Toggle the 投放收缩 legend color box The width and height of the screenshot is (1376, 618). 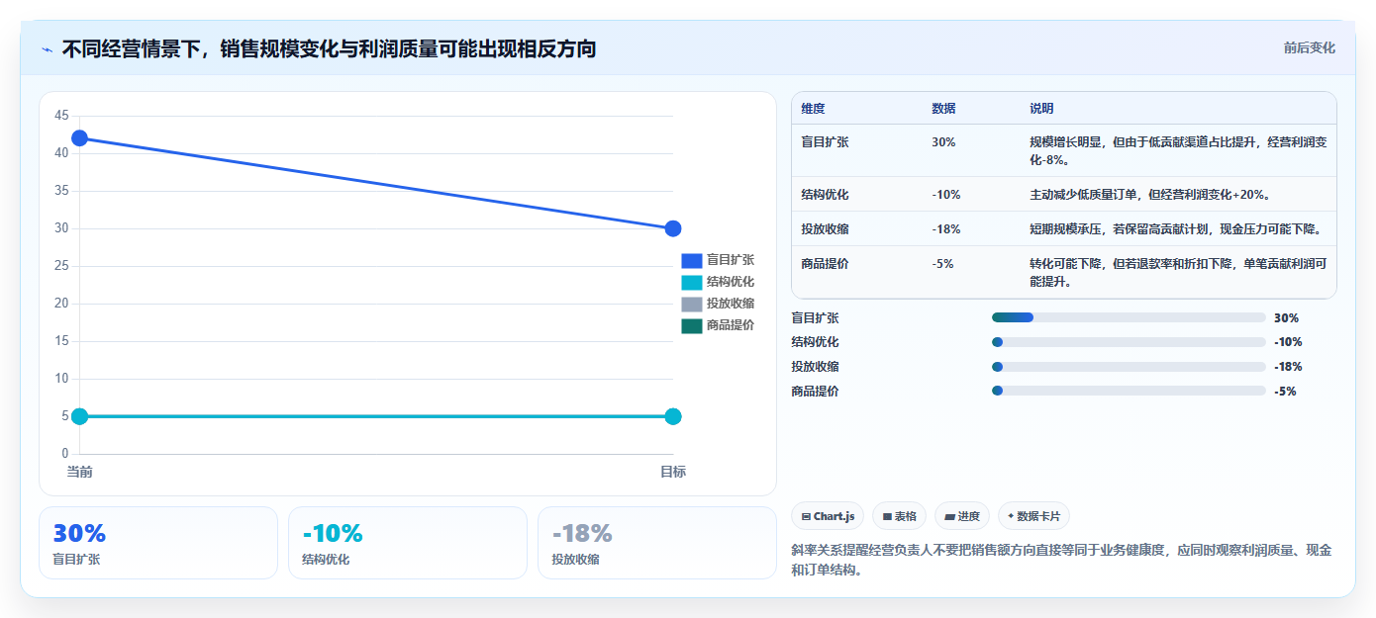pyautogui.click(x=691, y=304)
